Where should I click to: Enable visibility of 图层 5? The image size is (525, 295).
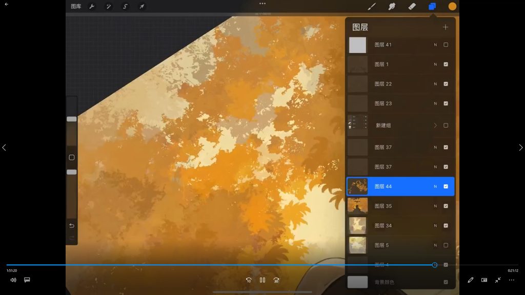pyautogui.click(x=446, y=245)
